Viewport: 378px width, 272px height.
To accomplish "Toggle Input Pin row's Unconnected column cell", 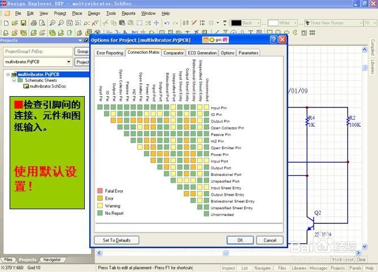I will tap(206, 107).
